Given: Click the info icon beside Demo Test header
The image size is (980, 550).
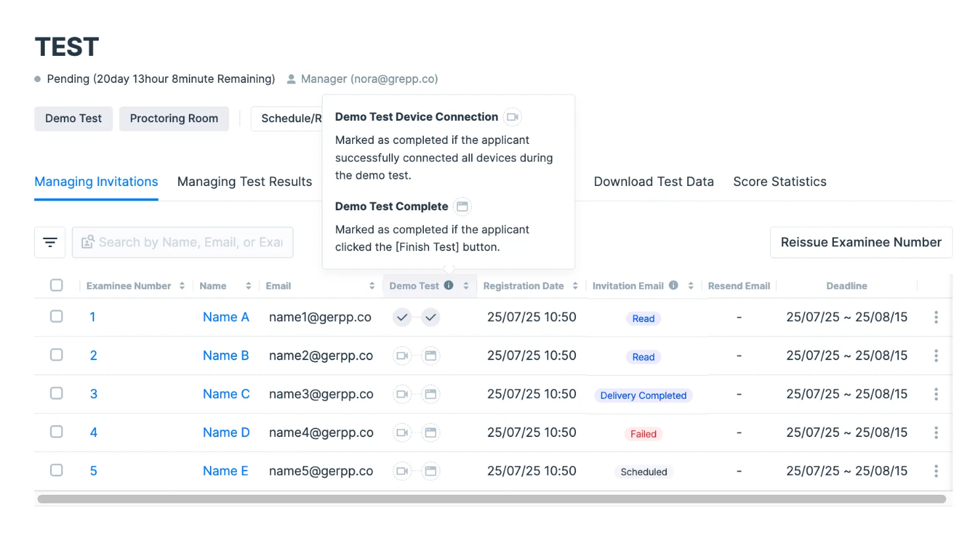Looking at the screenshot, I should [449, 285].
